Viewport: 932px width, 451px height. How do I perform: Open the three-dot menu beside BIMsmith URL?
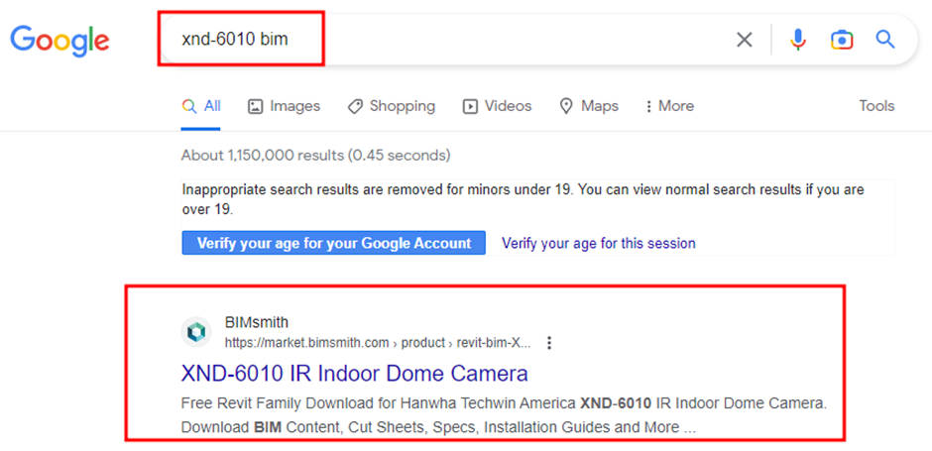(549, 343)
